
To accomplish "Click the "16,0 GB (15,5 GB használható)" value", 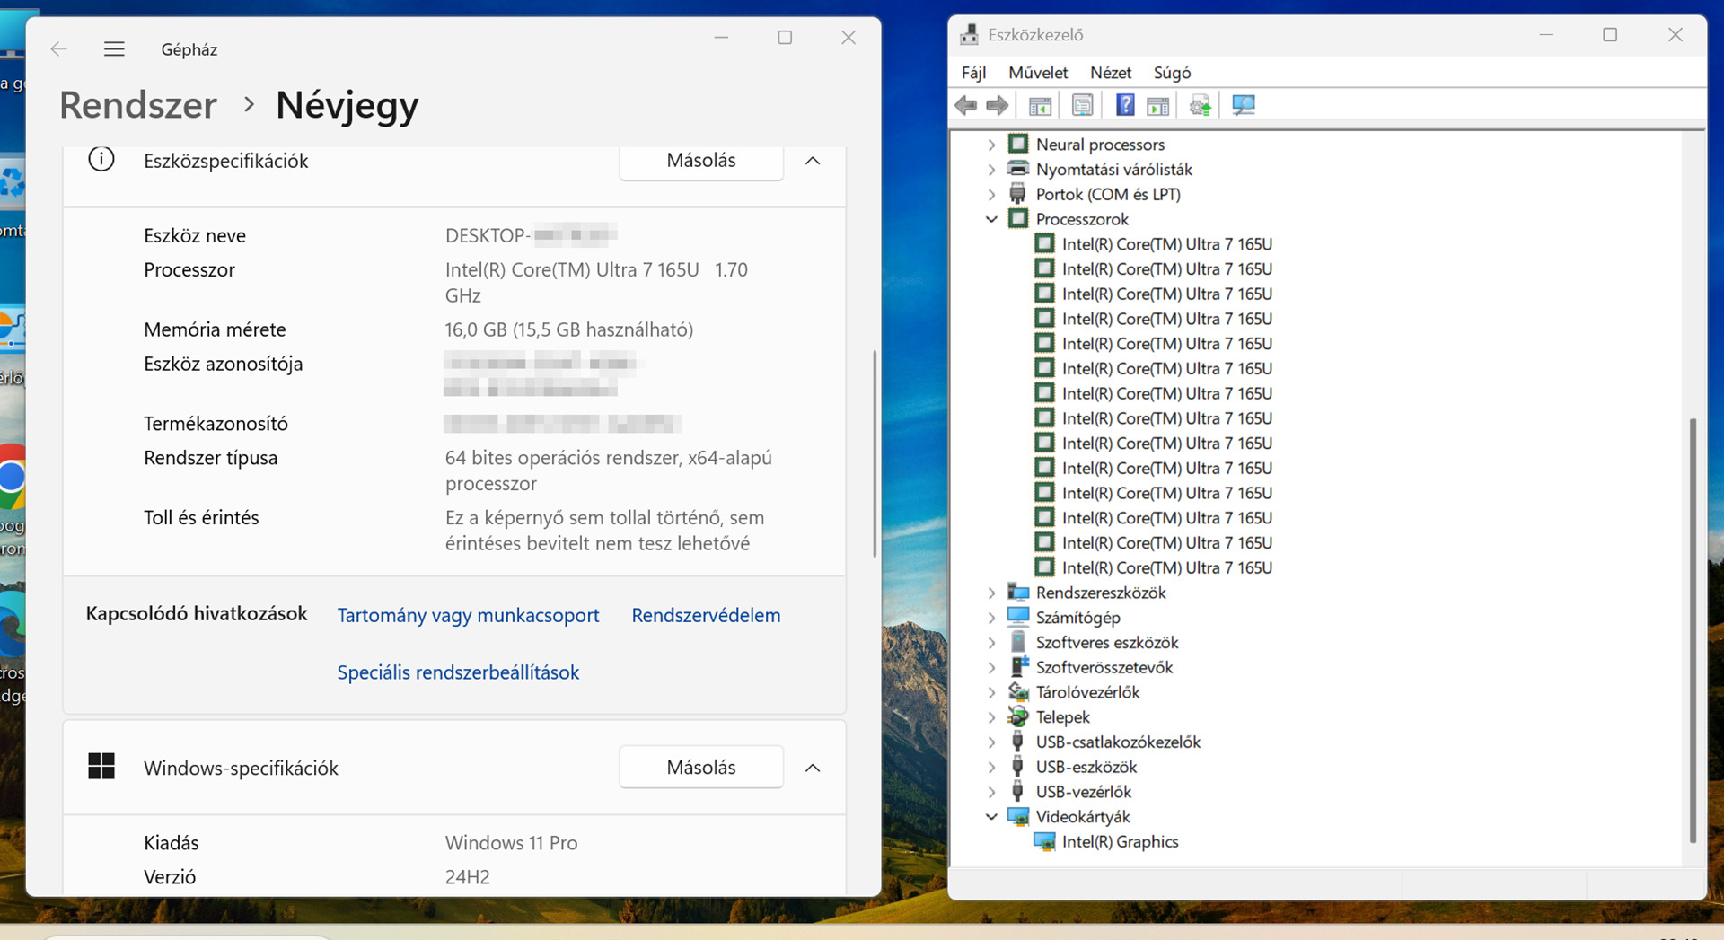I will tap(569, 329).
